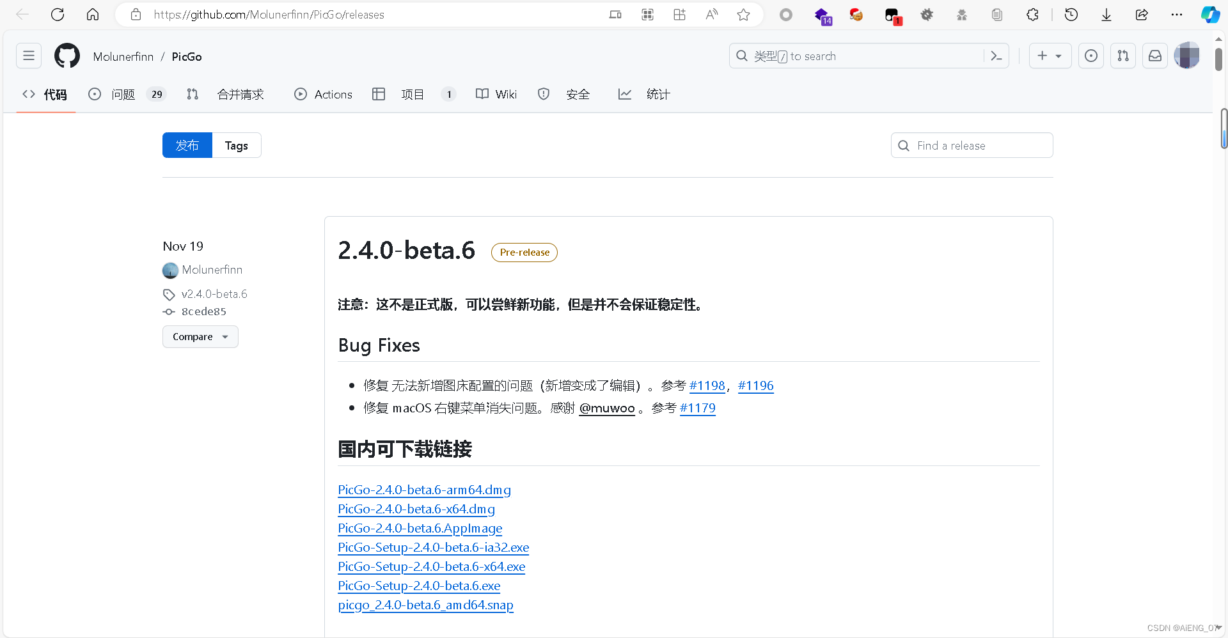Open the v2.4.0-beta.6 tag link

point(214,294)
